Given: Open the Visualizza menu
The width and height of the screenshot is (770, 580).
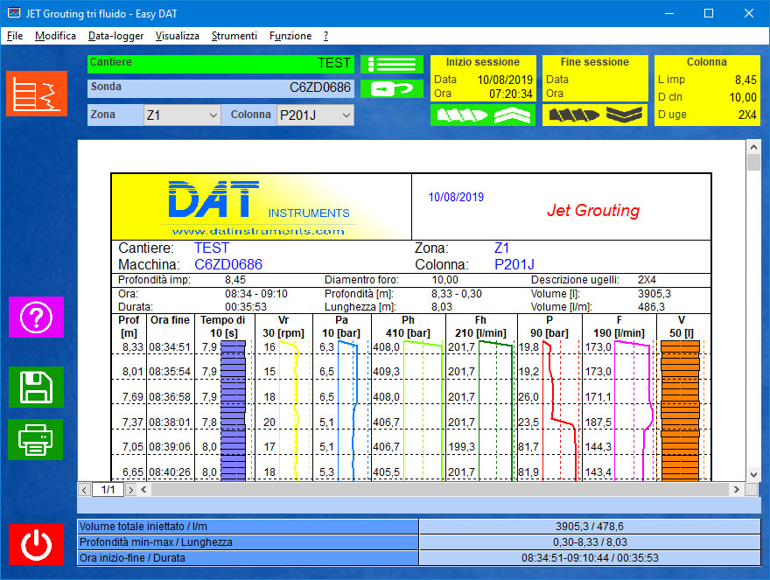Looking at the screenshot, I should click(178, 36).
